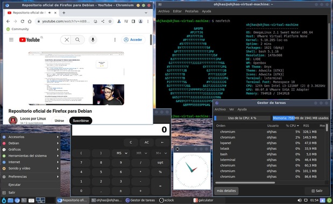Open a new tab in Chromium
The width and height of the screenshot is (333, 204).
pos(63,13)
